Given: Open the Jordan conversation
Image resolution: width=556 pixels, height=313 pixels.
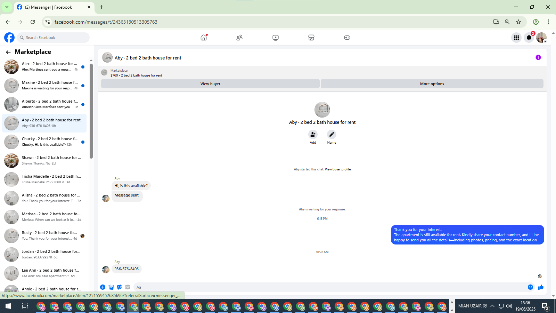Looking at the screenshot, I should coord(44,255).
